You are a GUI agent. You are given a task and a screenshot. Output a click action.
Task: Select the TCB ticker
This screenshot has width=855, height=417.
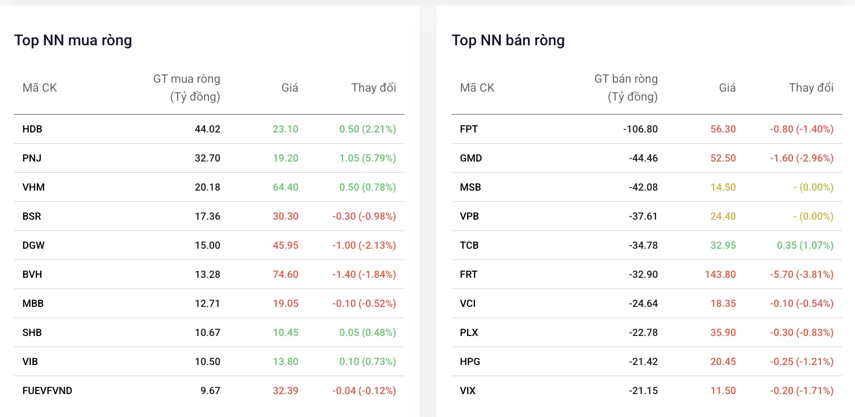pyautogui.click(x=469, y=245)
